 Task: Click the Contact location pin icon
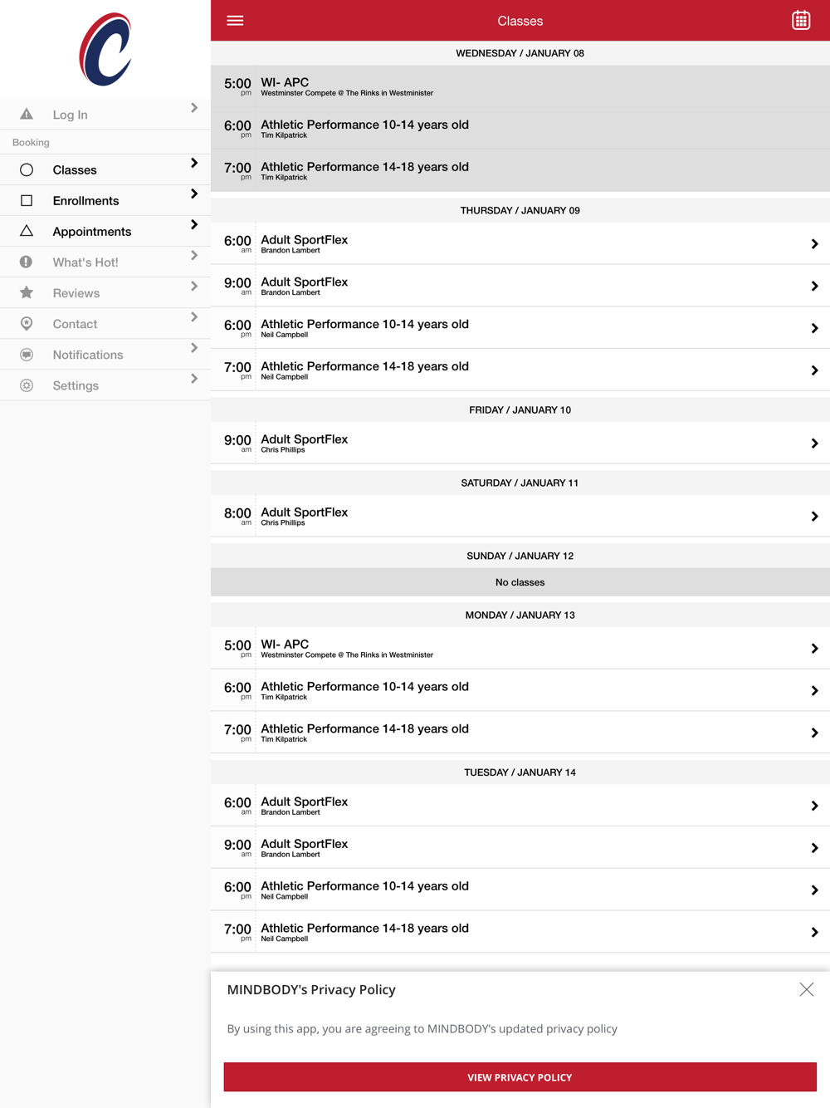point(27,324)
